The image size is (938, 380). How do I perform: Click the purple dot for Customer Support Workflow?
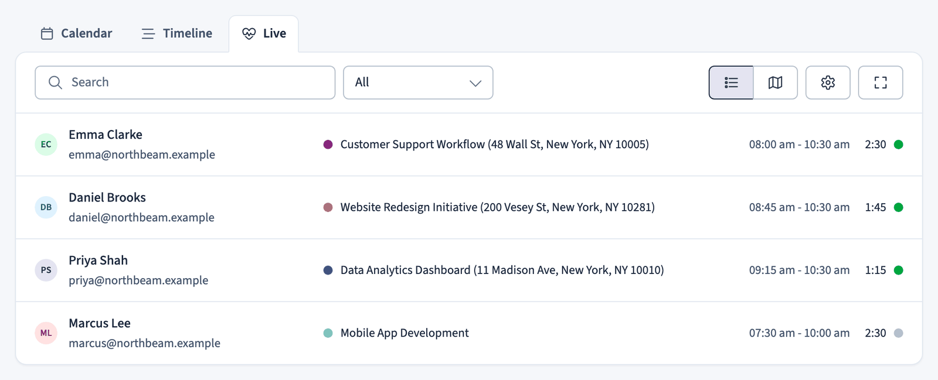point(328,145)
